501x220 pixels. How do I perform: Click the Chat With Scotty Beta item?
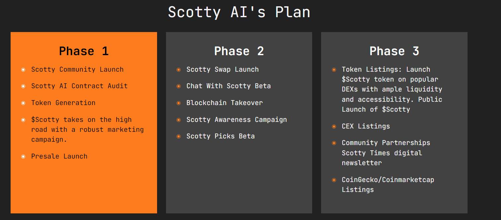tap(229, 86)
